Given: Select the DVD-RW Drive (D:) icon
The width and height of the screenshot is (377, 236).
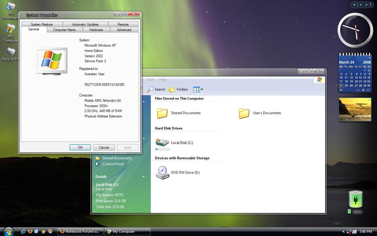Looking at the screenshot, I should [162, 173].
